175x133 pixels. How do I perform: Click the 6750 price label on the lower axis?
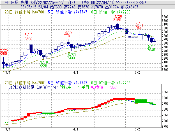tap(165, 127)
